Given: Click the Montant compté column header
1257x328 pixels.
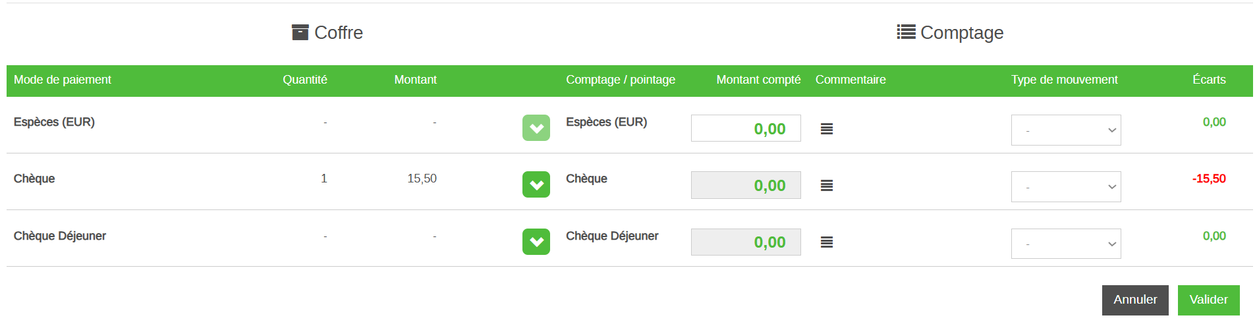Looking at the screenshot, I should (758, 80).
